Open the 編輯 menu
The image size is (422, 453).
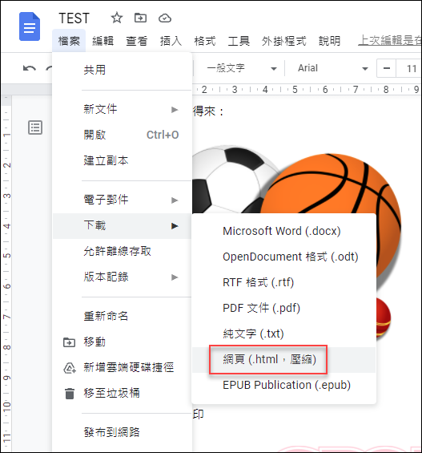tap(103, 41)
